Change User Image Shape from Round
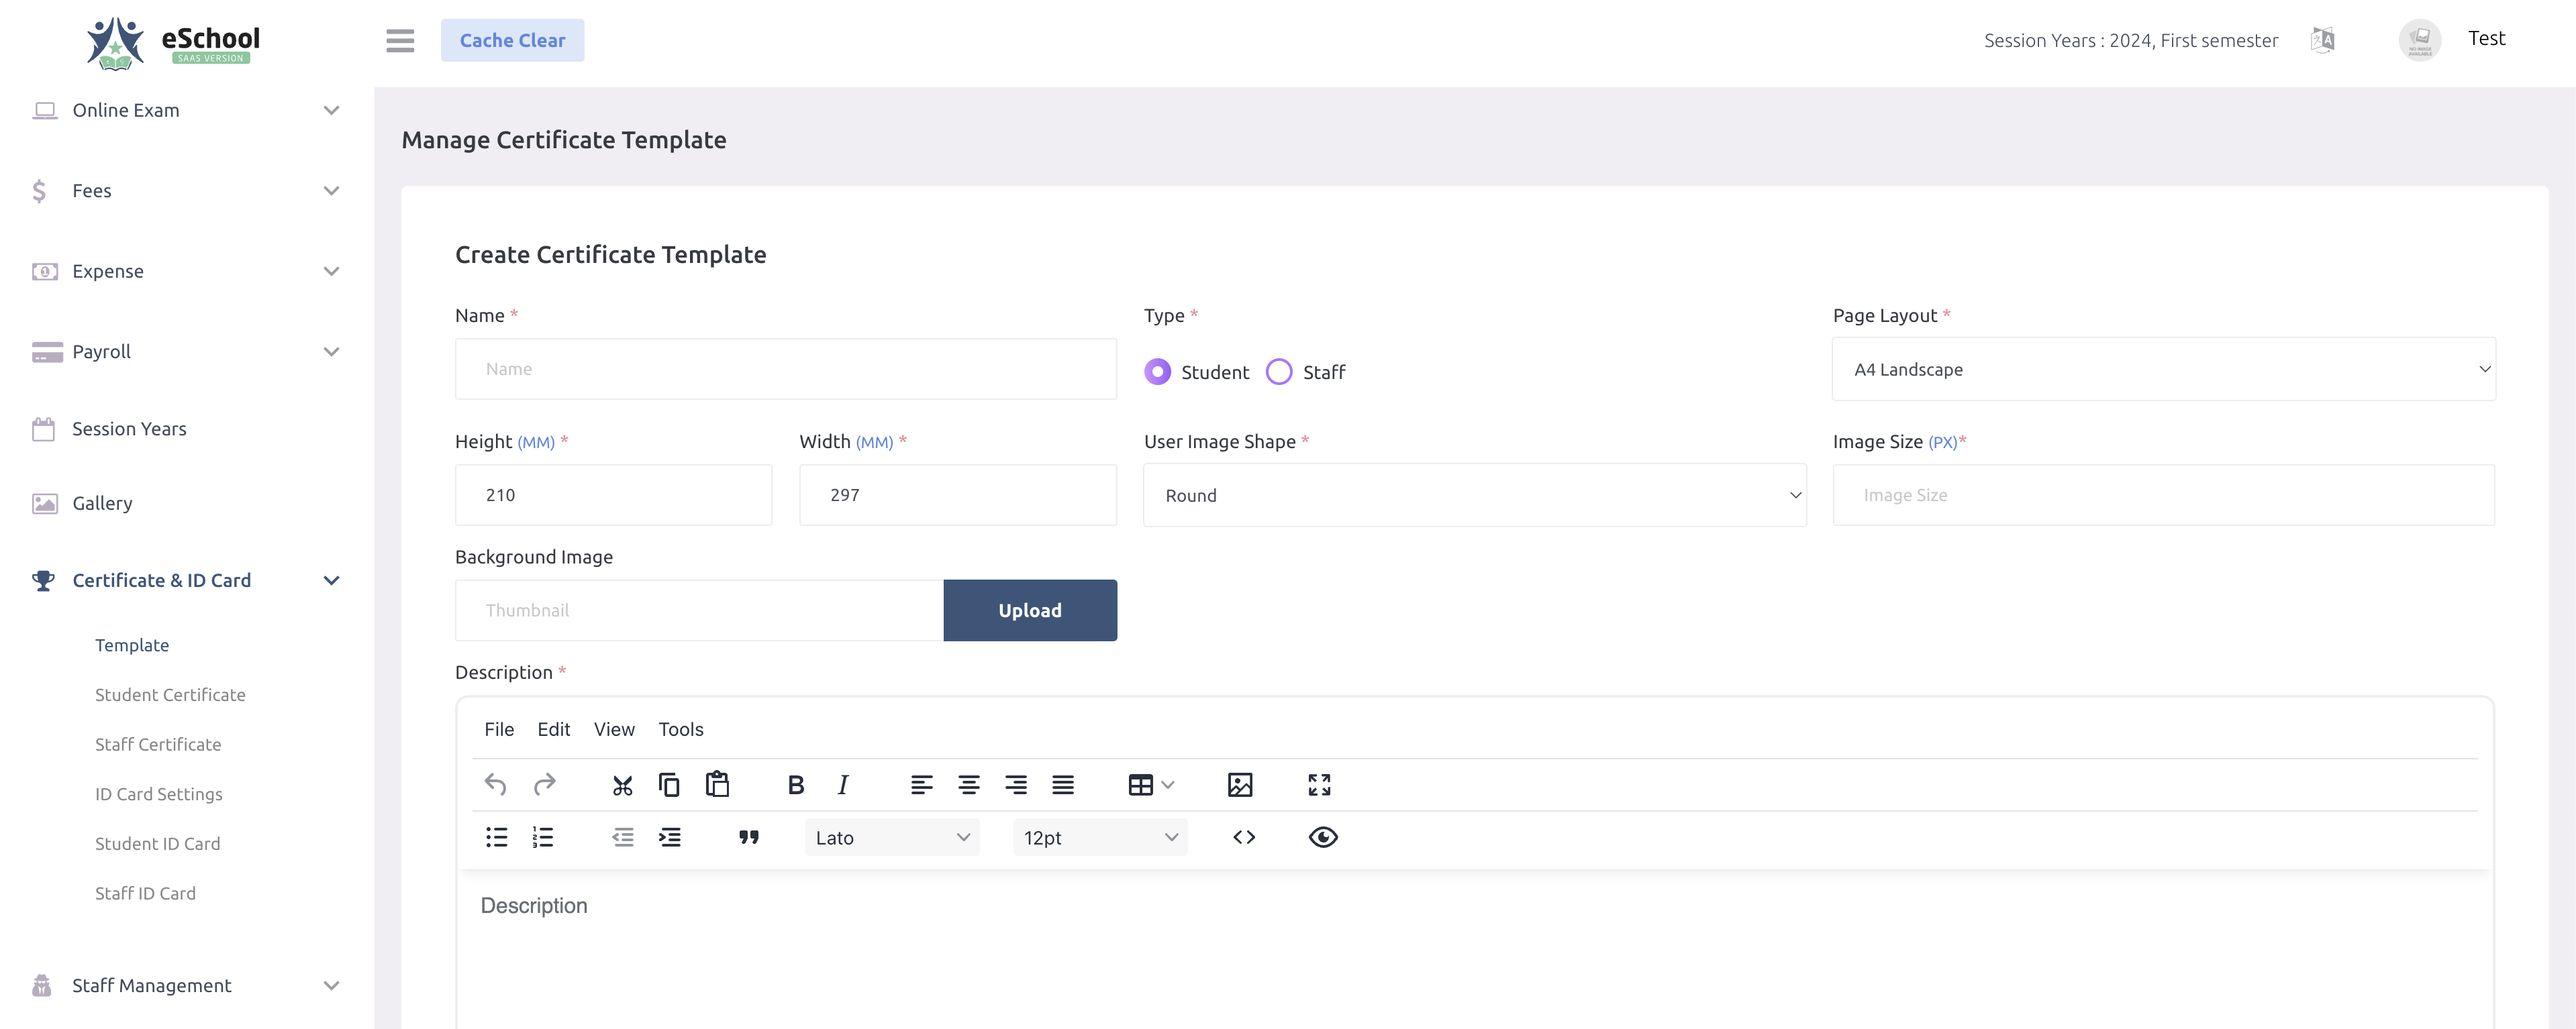 coord(1475,494)
